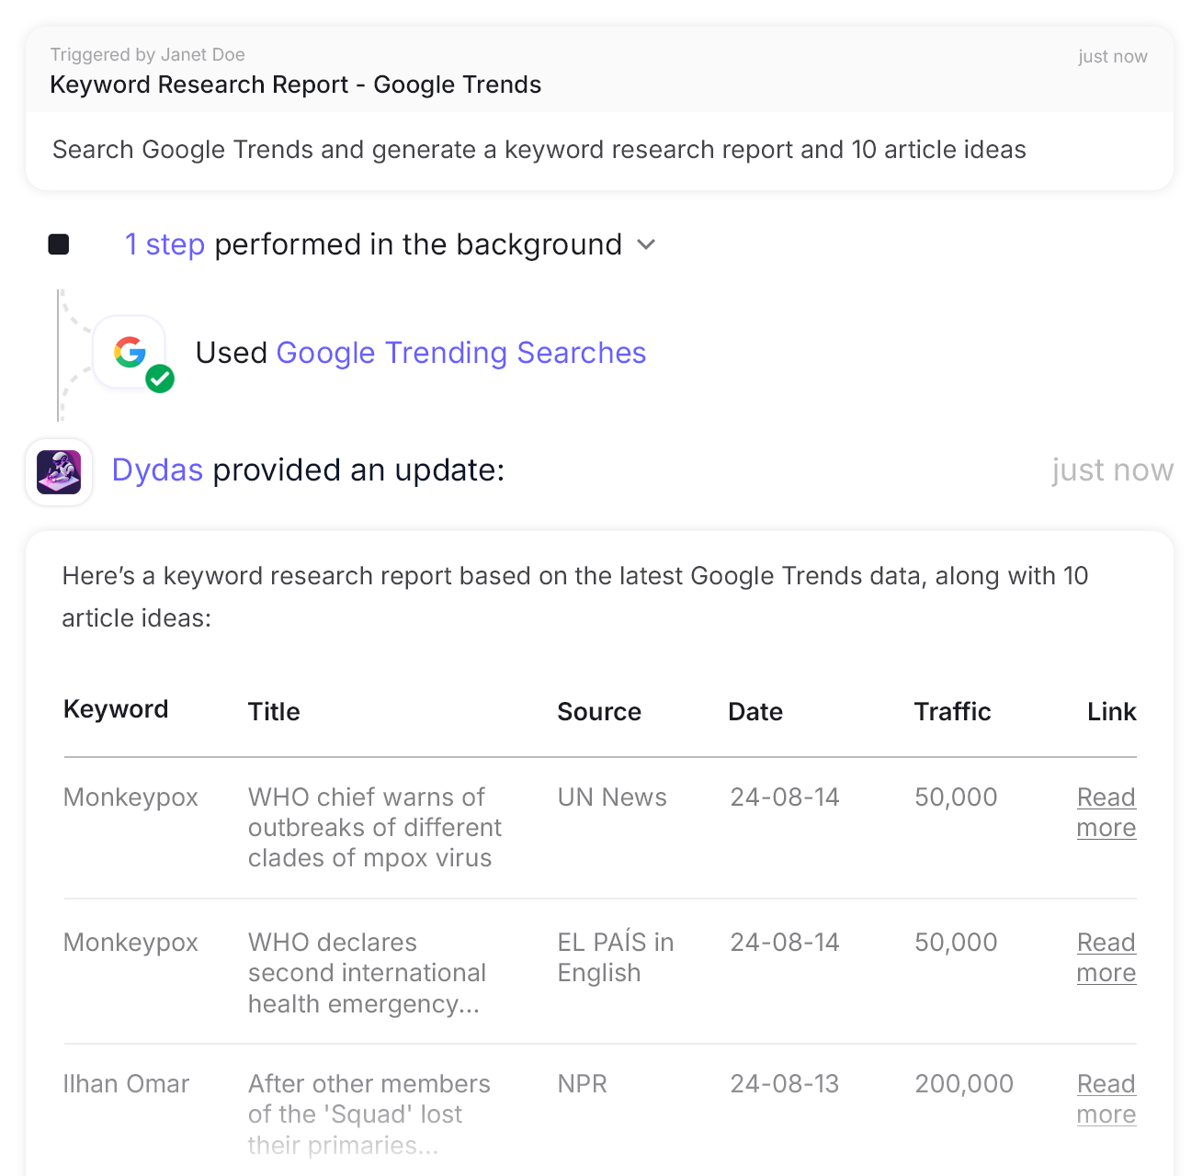The image size is (1203, 1176).
Task: Click the black square stop icon
Action: pos(59,244)
